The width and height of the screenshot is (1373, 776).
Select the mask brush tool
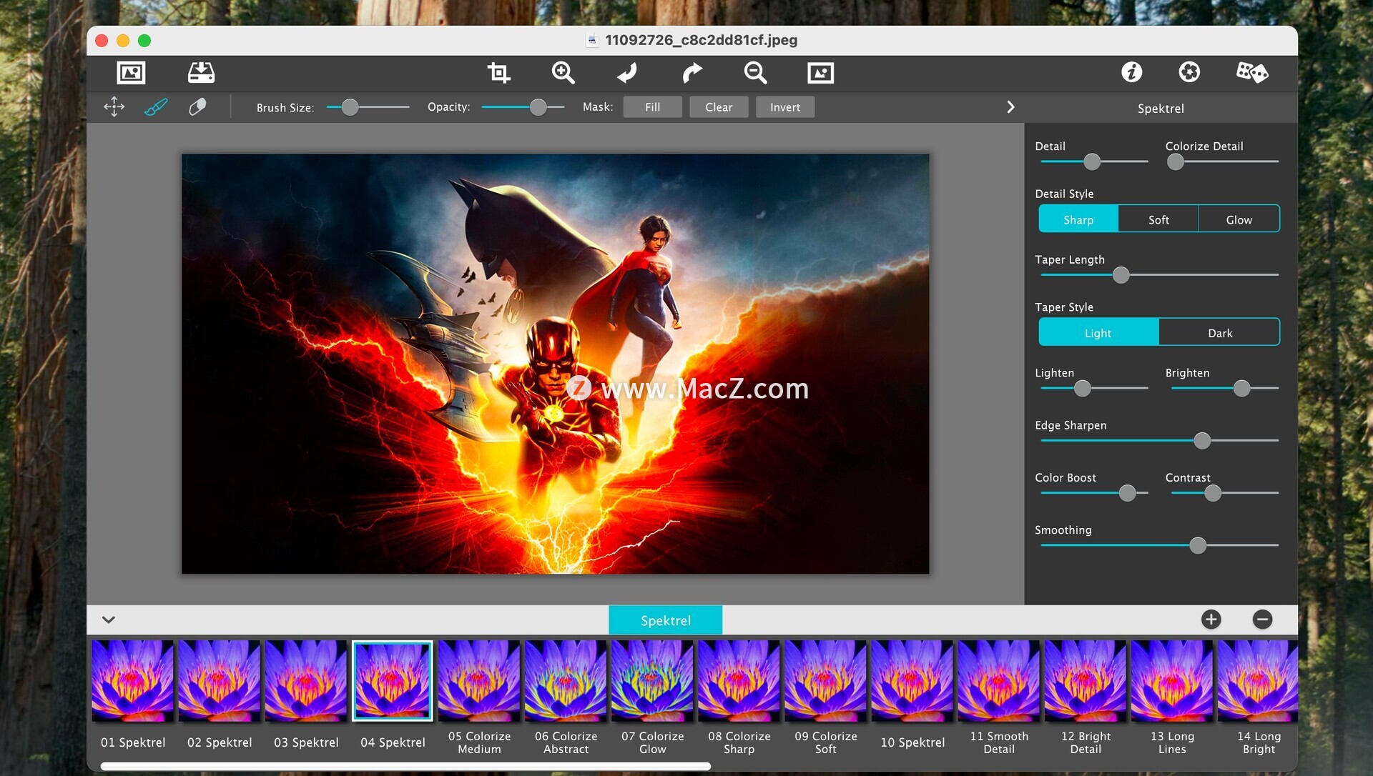click(x=156, y=107)
